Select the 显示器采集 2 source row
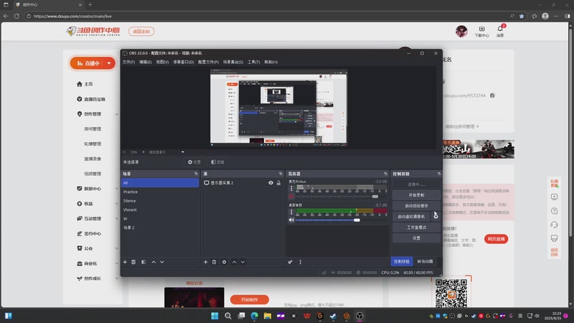Screen dimensions: 574x323 click(243, 183)
